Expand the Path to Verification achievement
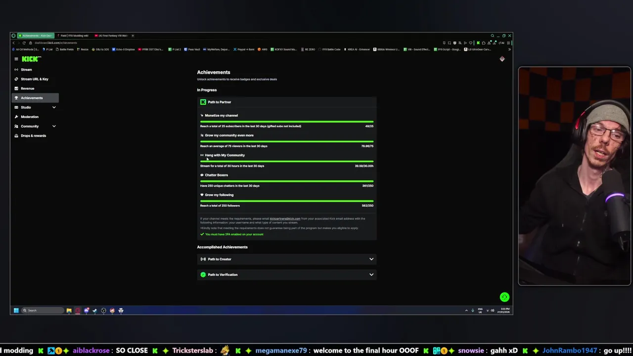This screenshot has width=633, height=356. (287, 274)
